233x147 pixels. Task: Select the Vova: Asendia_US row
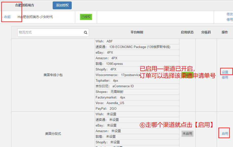tap(137, 103)
